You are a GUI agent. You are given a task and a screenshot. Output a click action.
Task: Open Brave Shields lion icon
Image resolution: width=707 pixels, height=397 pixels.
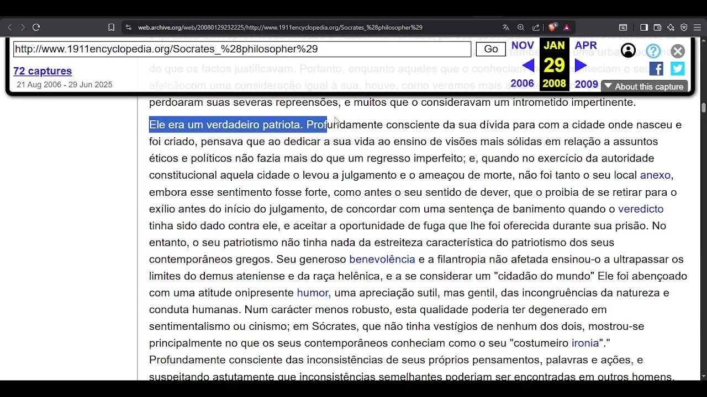click(x=552, y=27)
